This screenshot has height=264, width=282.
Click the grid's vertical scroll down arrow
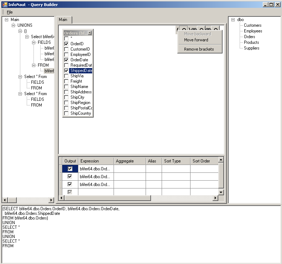pos(221,192)
